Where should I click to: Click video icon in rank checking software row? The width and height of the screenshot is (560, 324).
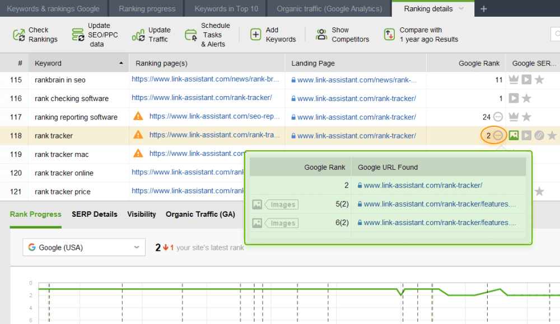tap(514, 98)
